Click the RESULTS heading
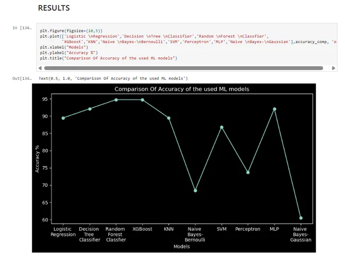The width and height of the screenshot is (345, 256). tap(54, 8)
